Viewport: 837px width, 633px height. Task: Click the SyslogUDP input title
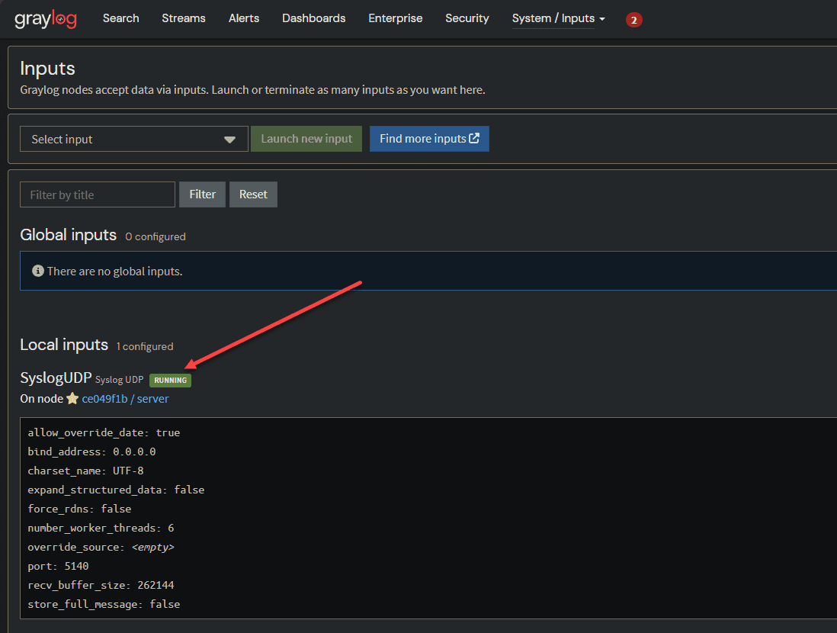click(x=56, y=378)
